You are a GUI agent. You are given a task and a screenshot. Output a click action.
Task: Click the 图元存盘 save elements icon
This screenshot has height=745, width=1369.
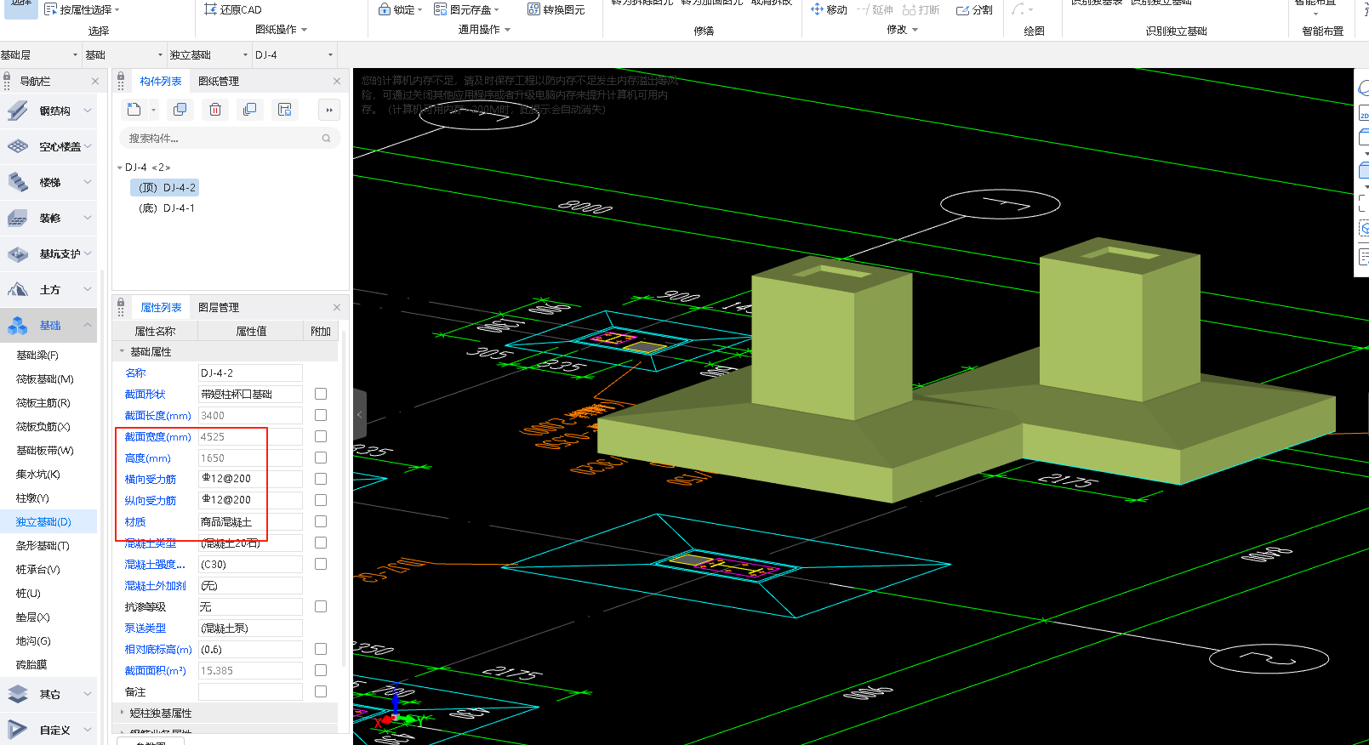click(x=441, y=9)
